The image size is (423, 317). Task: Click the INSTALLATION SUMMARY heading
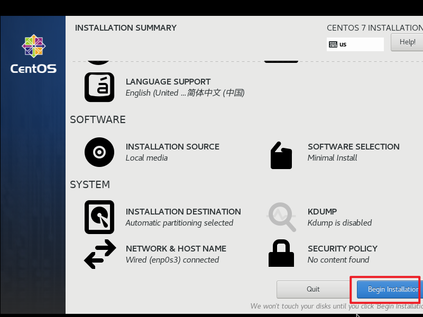(x=126, y=28)
